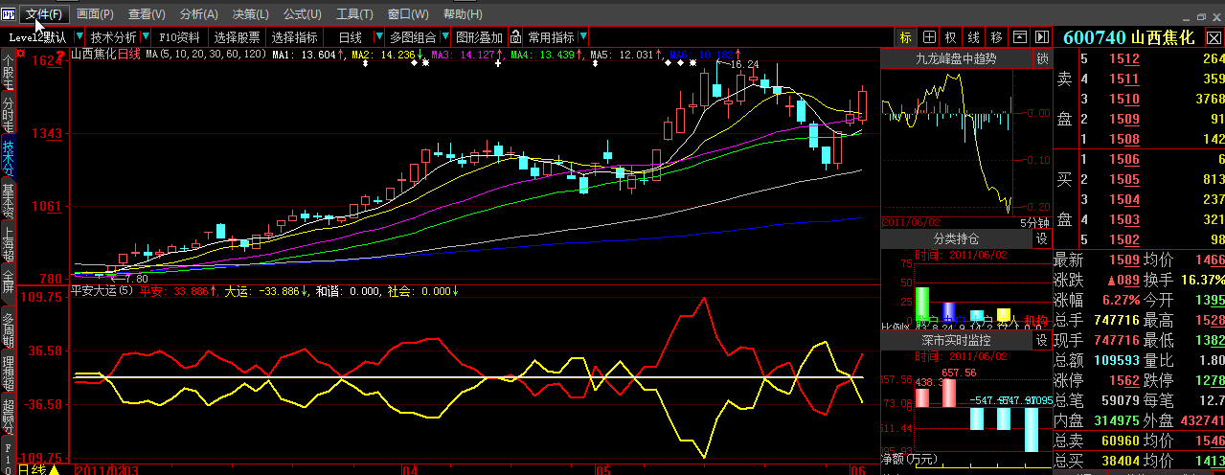This screenshot has height=475, width=1225.
Task: Open 设 settings for the 分类持仓 panel
Action: pyautogui.click(x=1042, y=237)
